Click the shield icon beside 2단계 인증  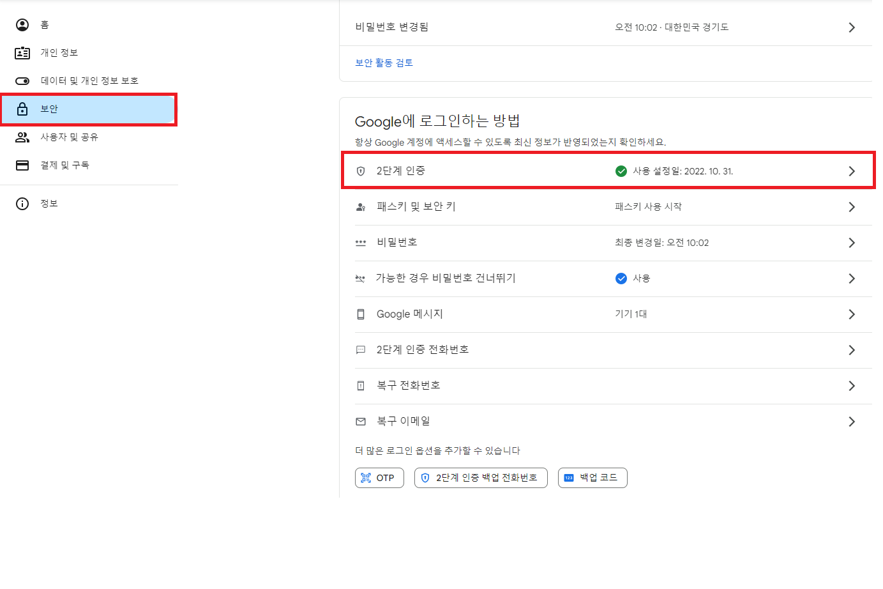pos(361,171)
